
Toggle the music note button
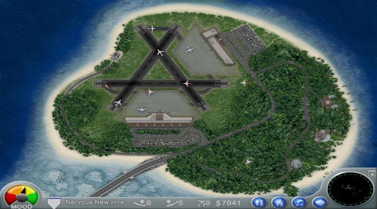[x=299, y=203]
